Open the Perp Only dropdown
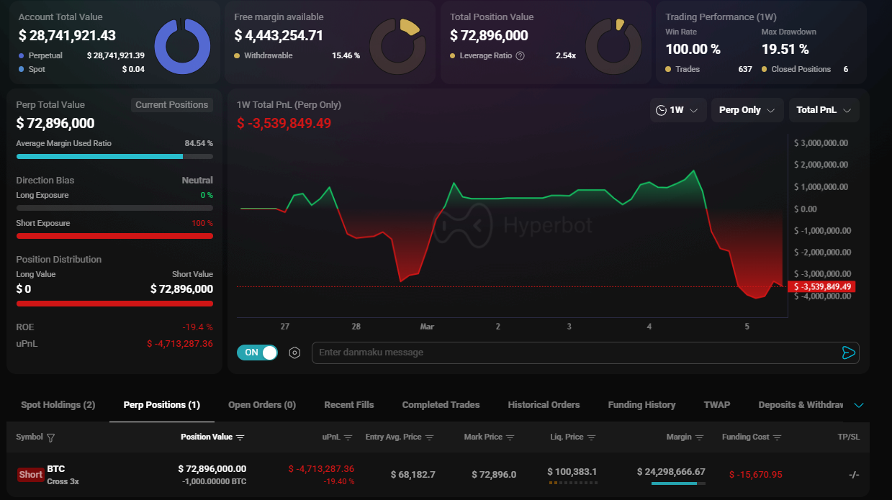Image resolution: width=892 pixels, height=500 pixels. (747, 110)
